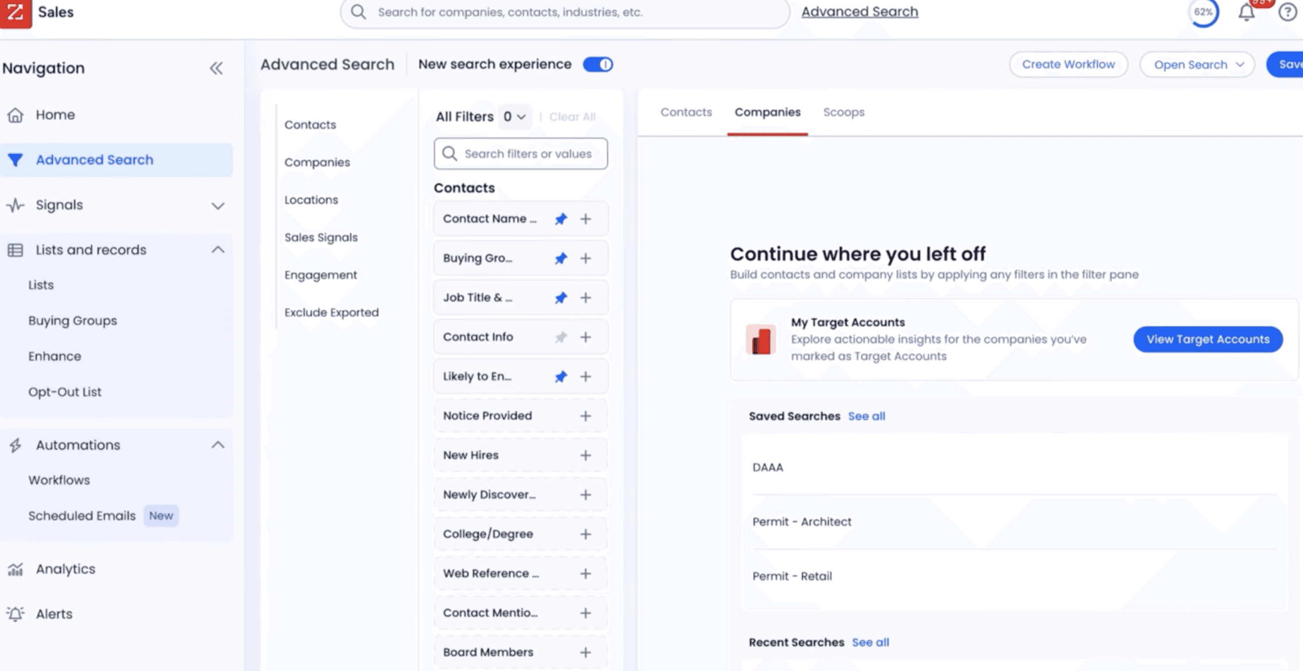Unpin the Job Title filter

pos(561,298)
